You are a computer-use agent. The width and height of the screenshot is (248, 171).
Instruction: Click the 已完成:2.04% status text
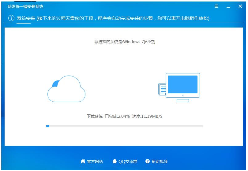point(117,116)
